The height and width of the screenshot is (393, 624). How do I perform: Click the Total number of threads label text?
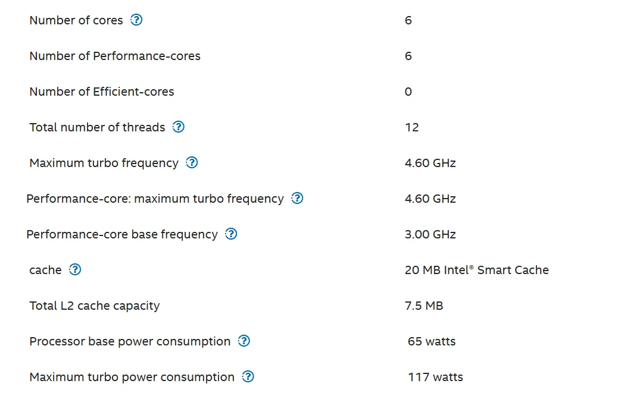click(97, 127)
